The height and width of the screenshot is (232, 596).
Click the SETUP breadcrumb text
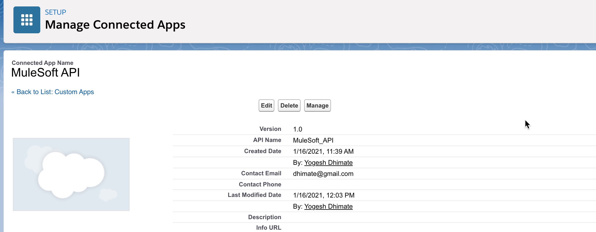[x=55, y=12]
